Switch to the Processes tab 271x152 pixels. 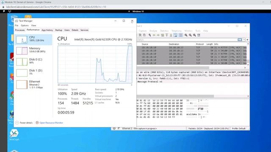tap(20, 30)
